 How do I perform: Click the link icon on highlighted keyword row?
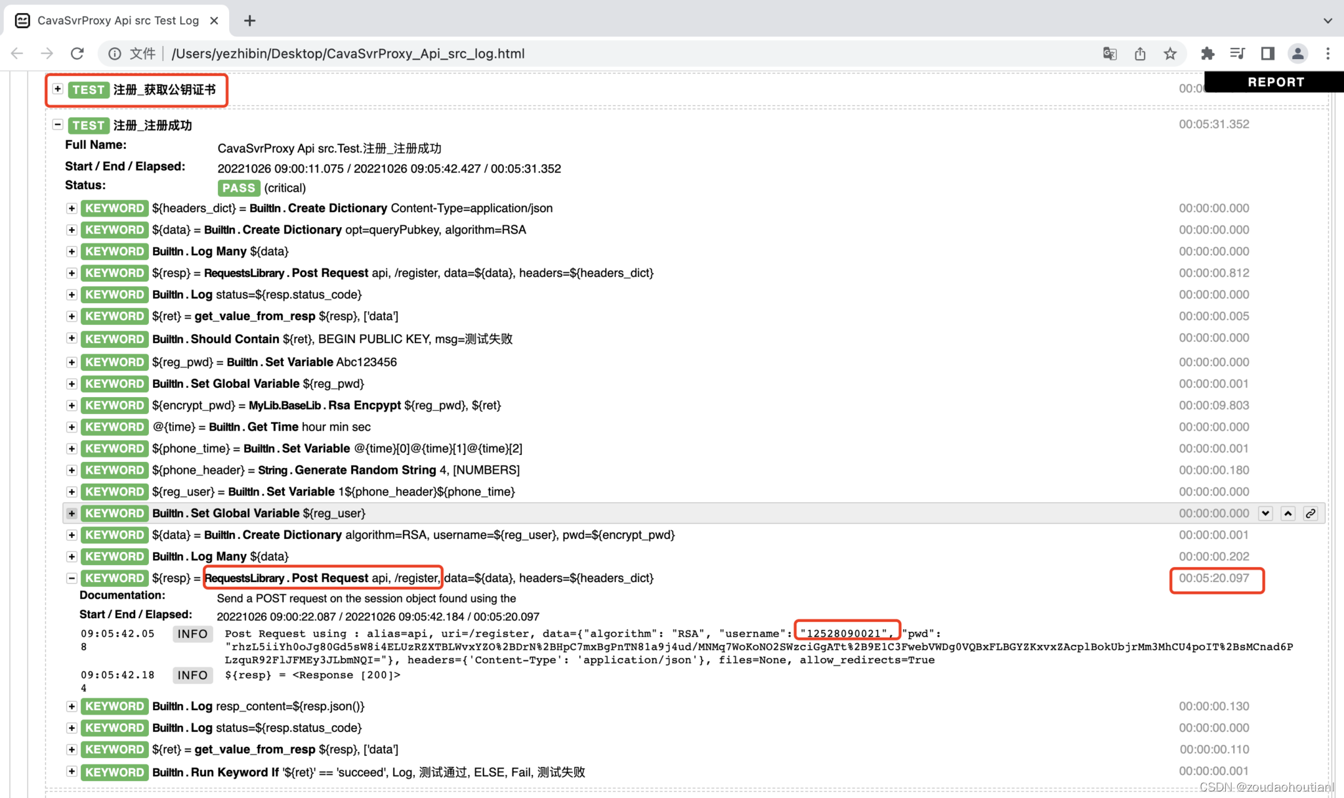[x=1311, y=513]
